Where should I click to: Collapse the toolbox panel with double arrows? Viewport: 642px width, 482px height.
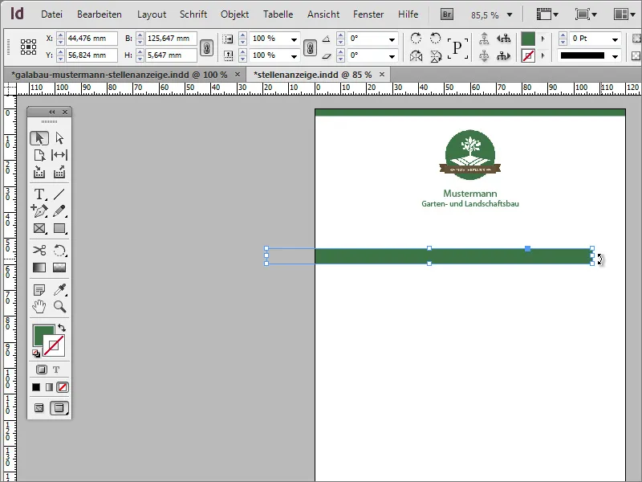coord(52,112)
